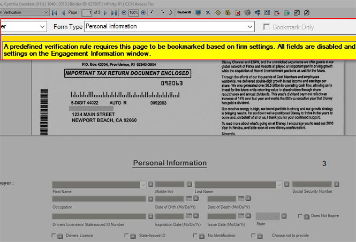
Task: Click the Date of Birth field
Action: pyautogui.click(x=169, y=199)
